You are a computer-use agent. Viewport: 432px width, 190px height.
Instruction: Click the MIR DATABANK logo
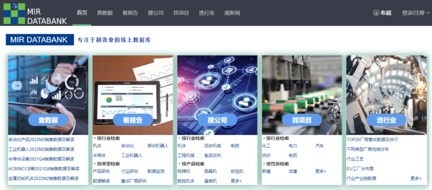(35, 13)
